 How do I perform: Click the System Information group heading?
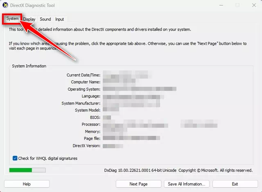point(29,66)
